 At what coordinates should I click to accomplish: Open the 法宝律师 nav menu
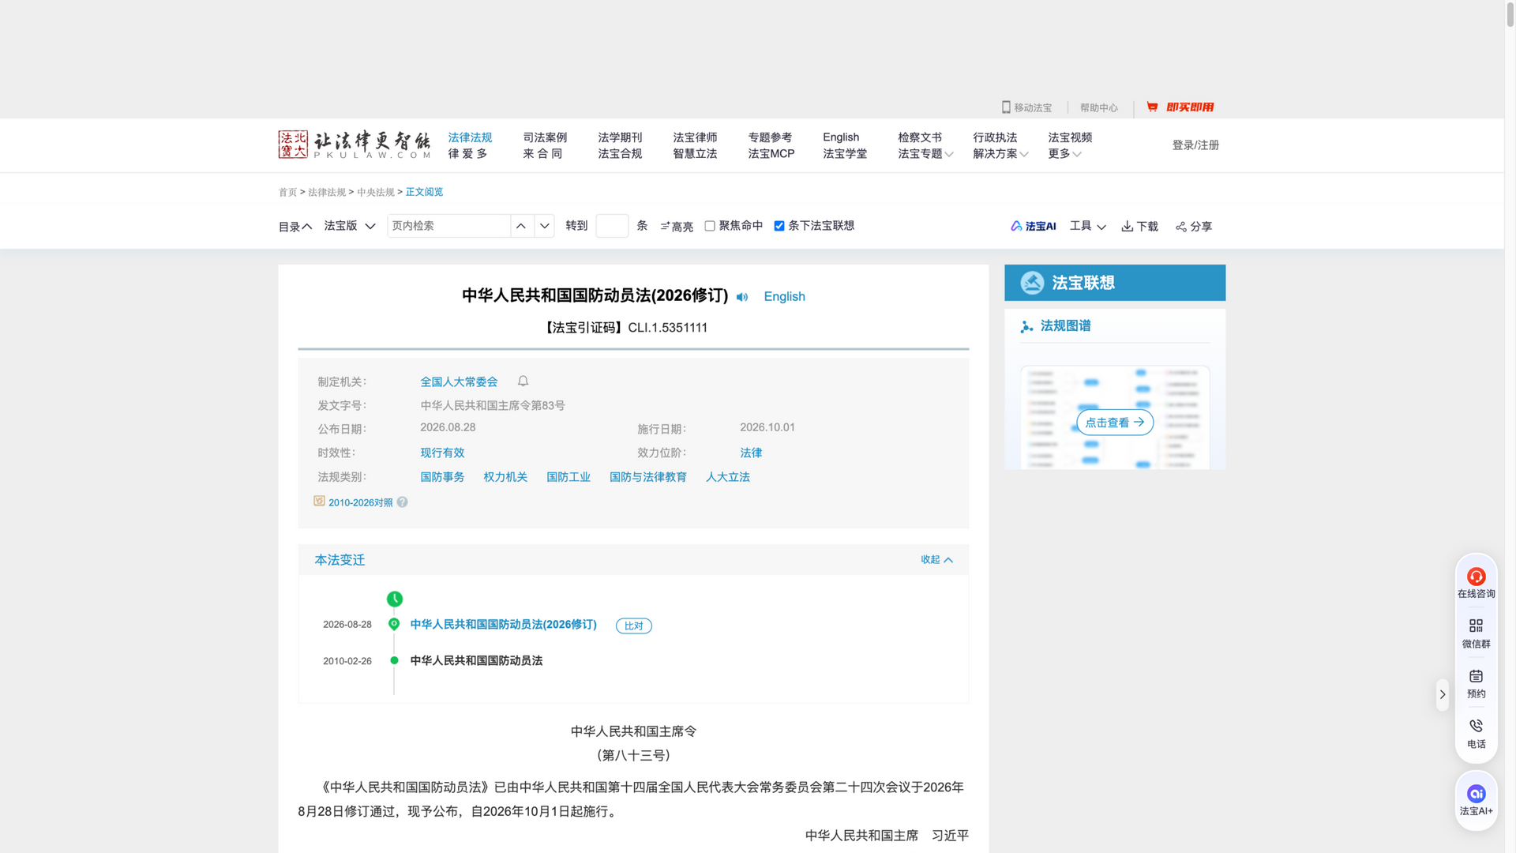point(695,137)
